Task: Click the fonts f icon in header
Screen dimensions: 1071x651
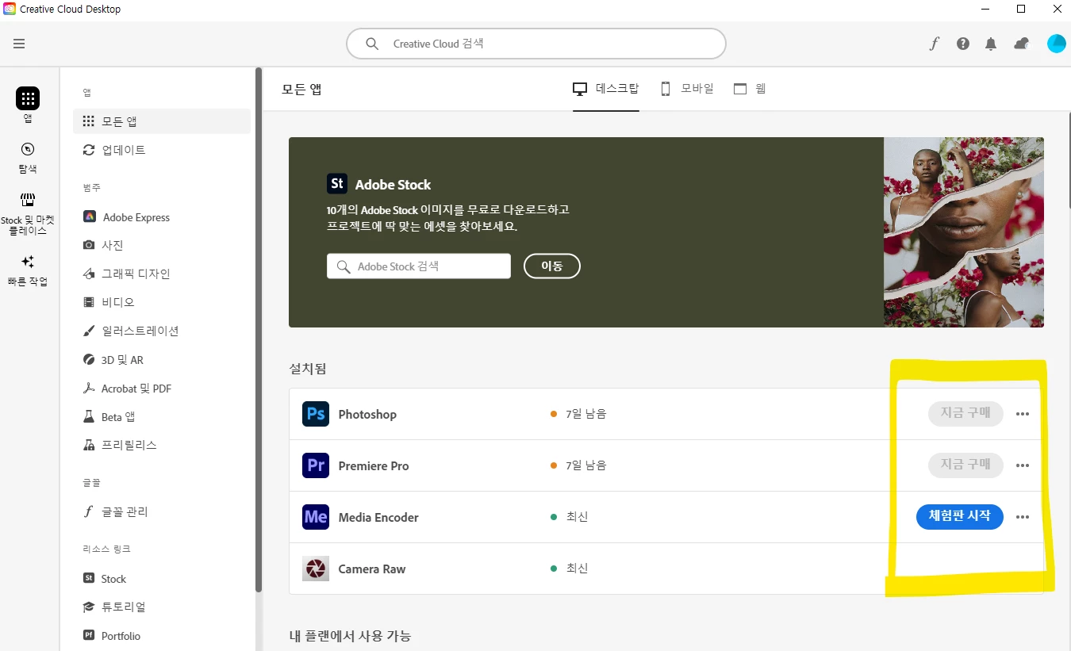Action: coord(935,44)
